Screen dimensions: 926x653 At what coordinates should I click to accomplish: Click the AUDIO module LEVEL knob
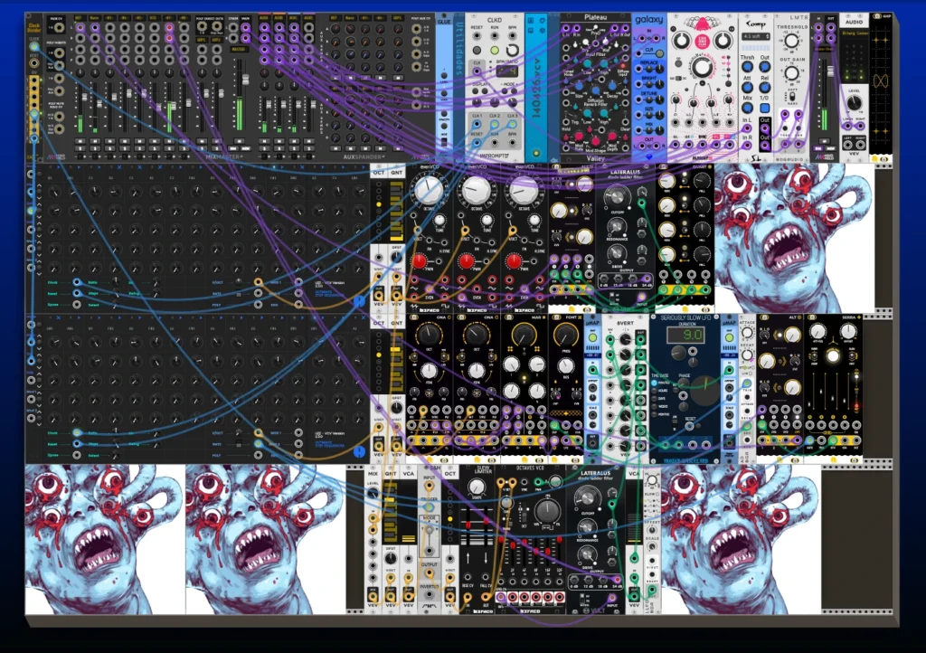[854, 103]
